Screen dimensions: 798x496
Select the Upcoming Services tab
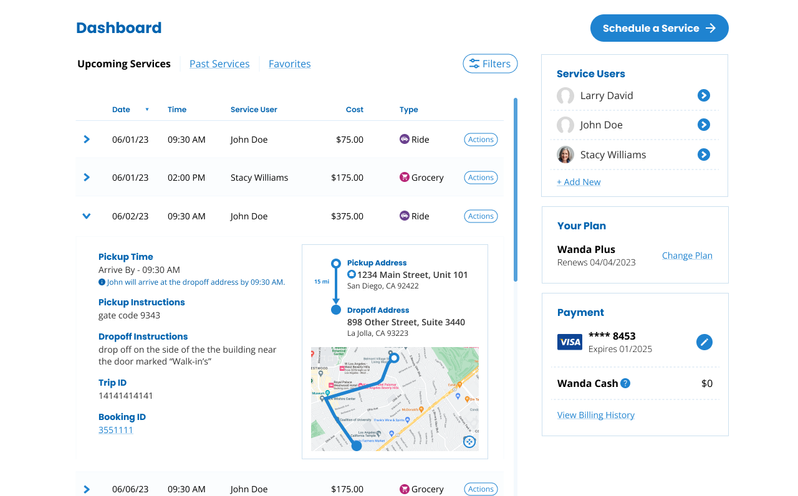click(124, 64)
